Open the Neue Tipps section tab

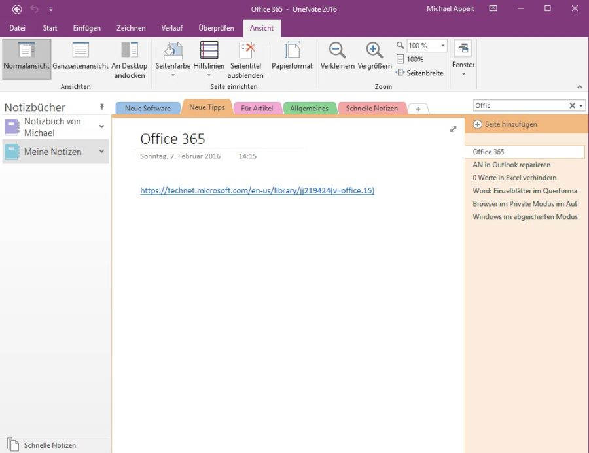[207, 107]
